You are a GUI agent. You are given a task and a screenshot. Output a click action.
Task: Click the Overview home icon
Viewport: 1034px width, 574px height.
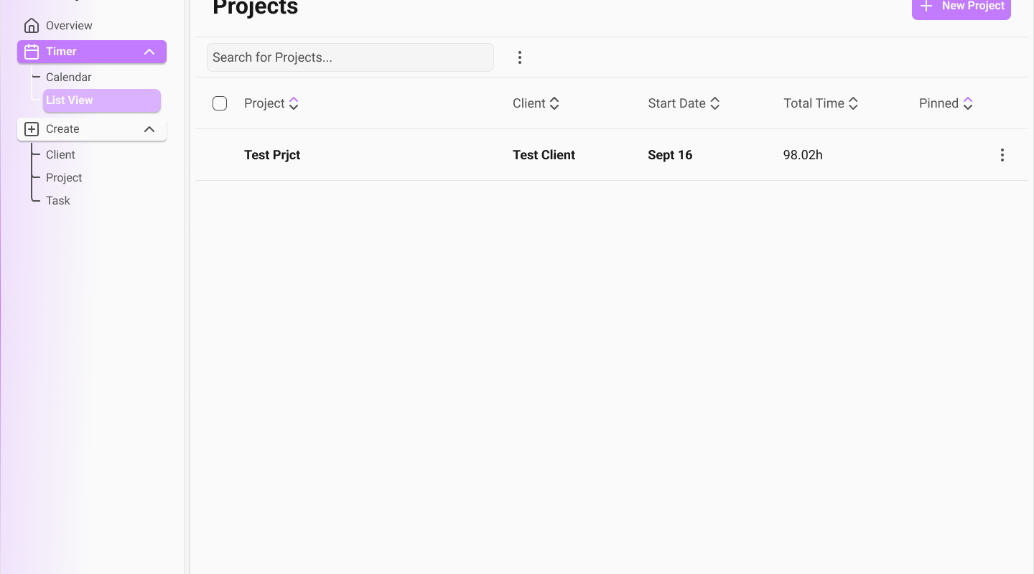(32, 26)
